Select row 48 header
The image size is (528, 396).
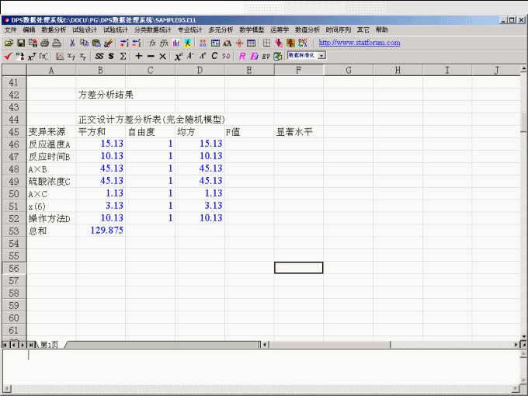12,168
